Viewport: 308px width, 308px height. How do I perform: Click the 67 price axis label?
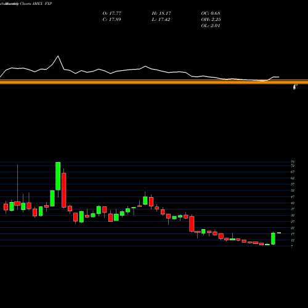[293, 172]
